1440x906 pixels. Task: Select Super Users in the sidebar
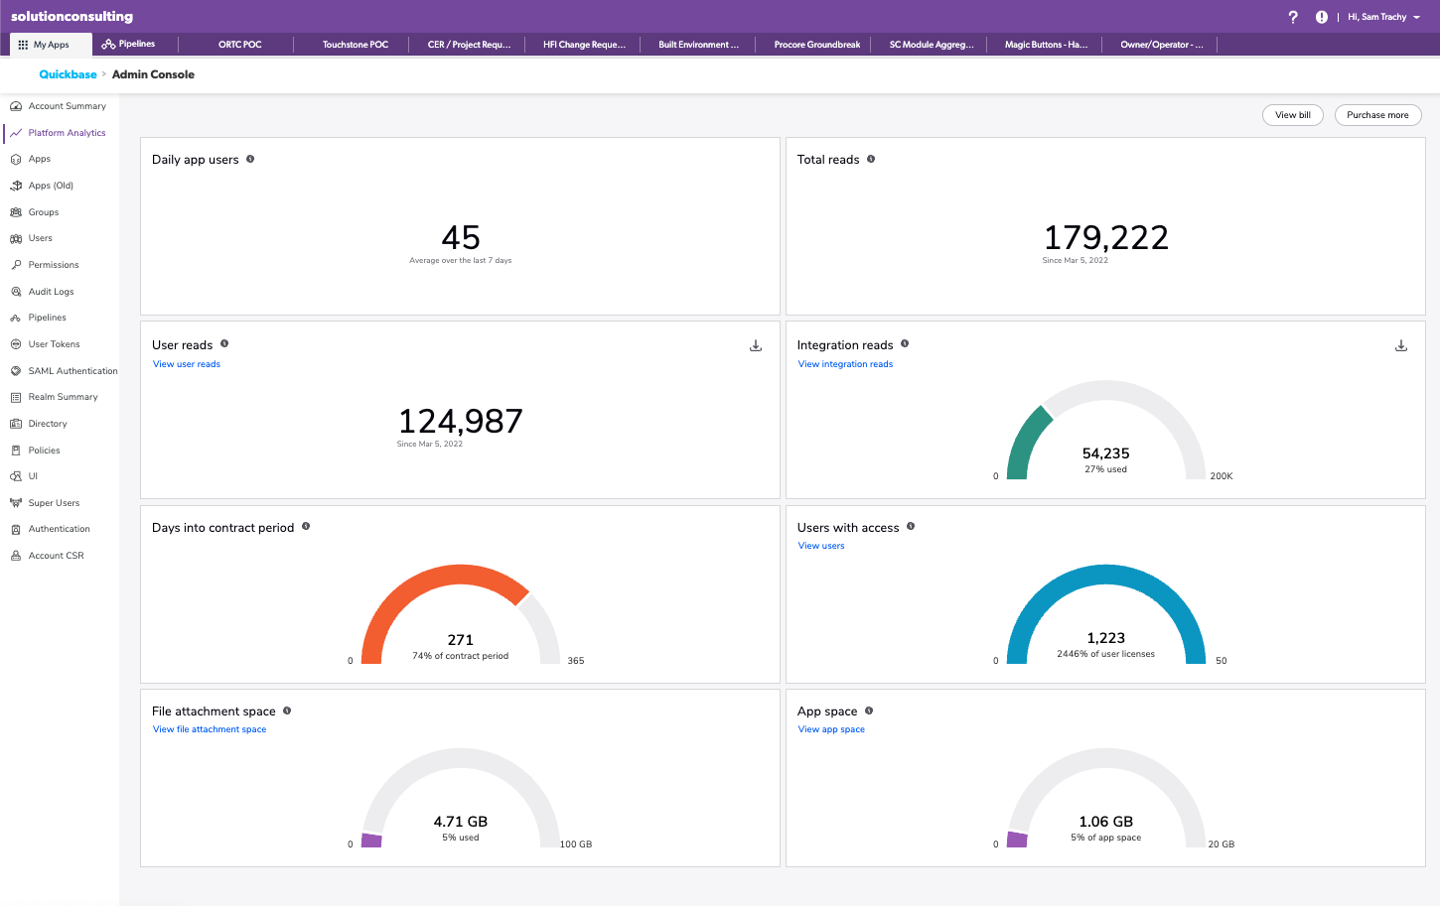click(x=55, y=502)
